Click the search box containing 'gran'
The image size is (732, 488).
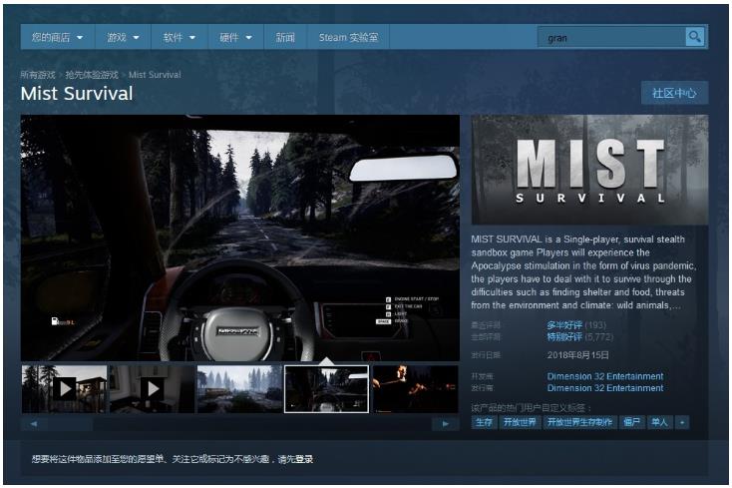(610, 38)
